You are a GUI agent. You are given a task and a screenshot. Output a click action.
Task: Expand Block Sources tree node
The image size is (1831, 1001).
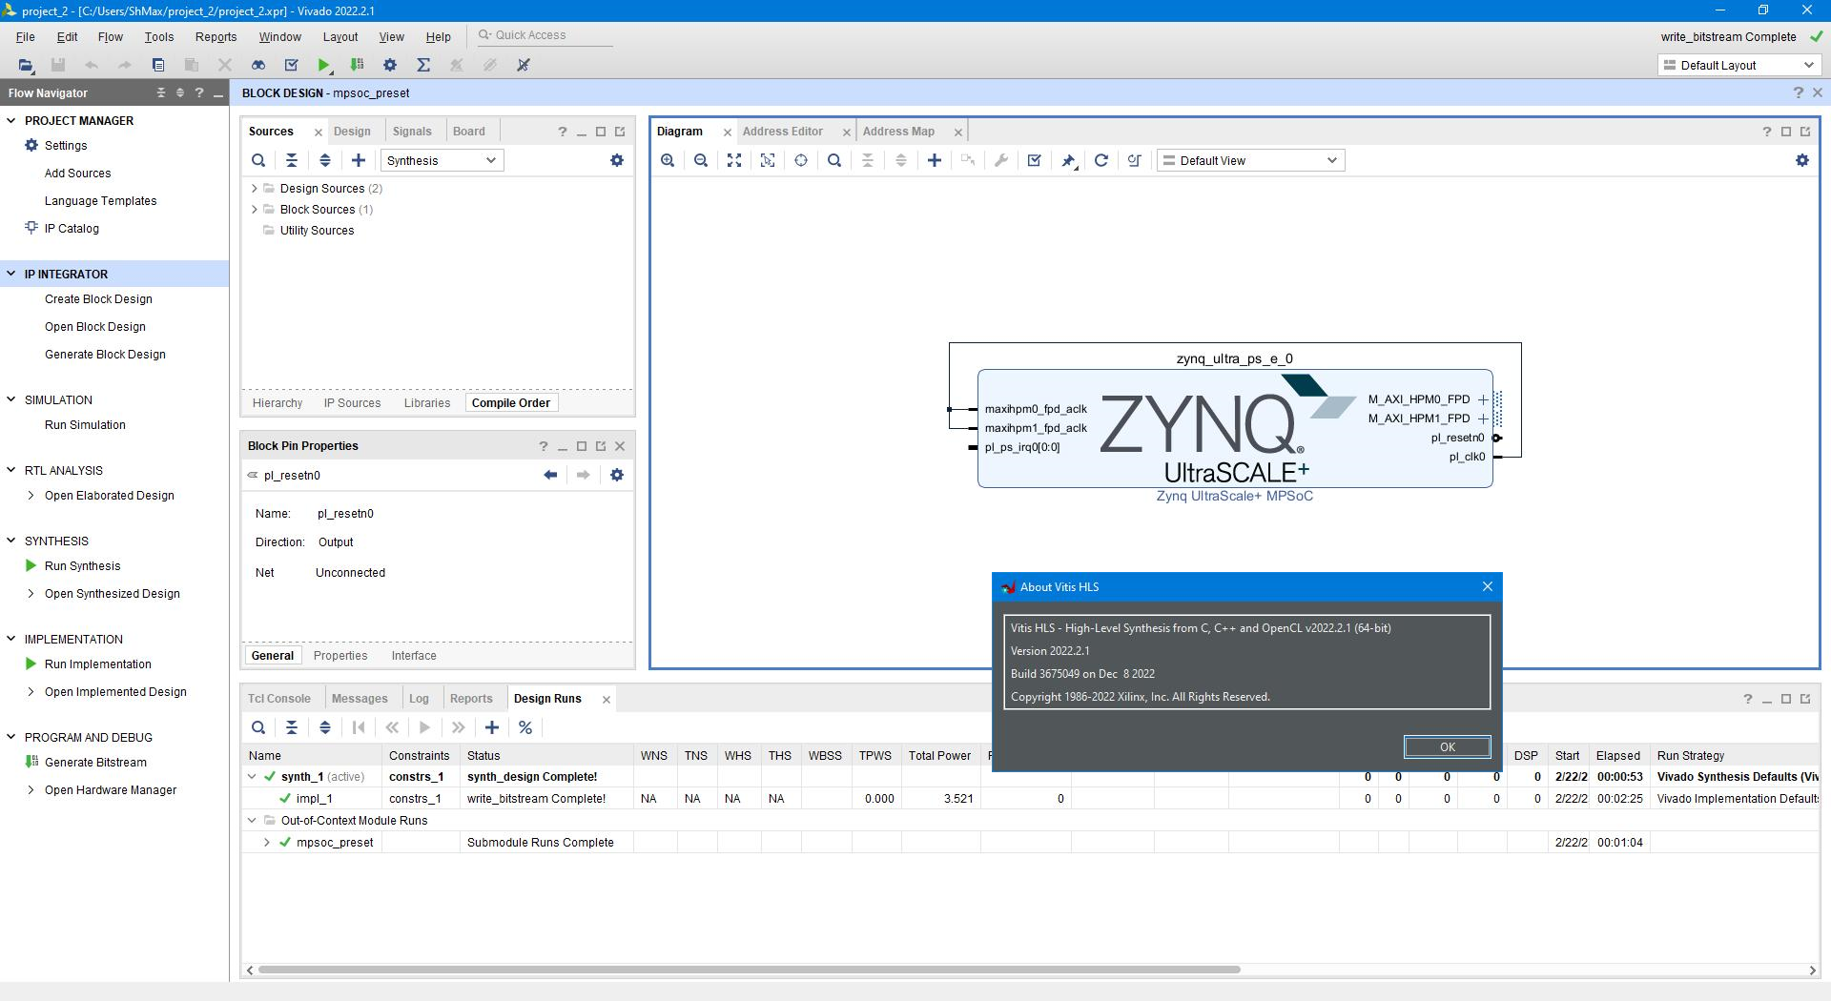(255, 210)
